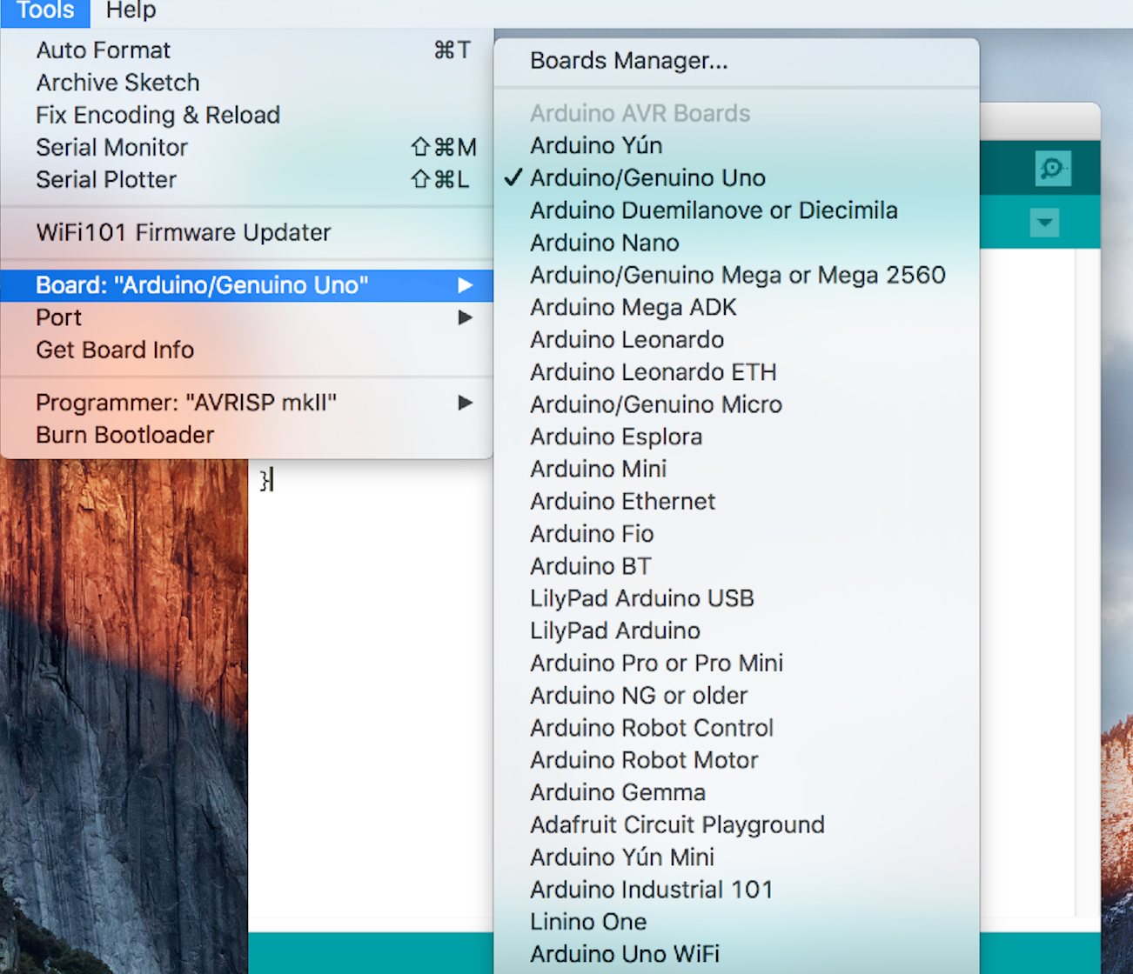Choose Arduino Industrial 101
Screen dimensions: 1133x974
coord(736,890)
